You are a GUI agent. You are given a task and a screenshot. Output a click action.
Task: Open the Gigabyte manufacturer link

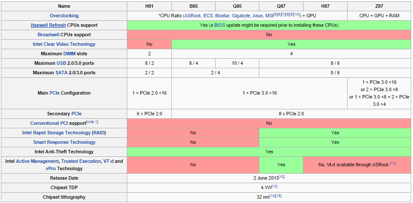(x=241, y=16)
